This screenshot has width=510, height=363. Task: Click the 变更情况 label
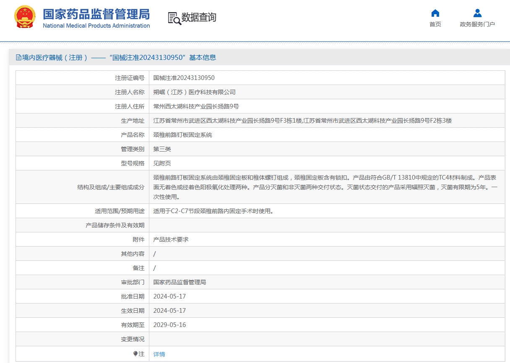click(x=133, y=339)
